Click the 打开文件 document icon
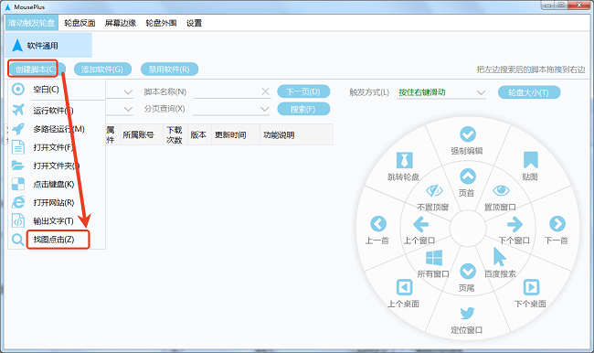594x353 pixels. [x=18, y=147]
